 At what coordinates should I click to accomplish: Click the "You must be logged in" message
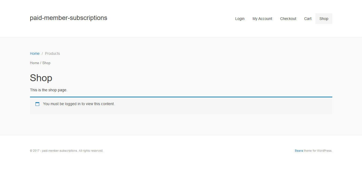click(x=79, y=104)
